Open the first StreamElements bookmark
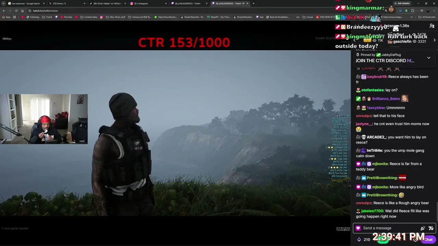Screen dimensions: 438x246 coord(193,17)
